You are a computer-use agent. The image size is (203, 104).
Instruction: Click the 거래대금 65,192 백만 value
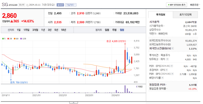coord(133,22)
